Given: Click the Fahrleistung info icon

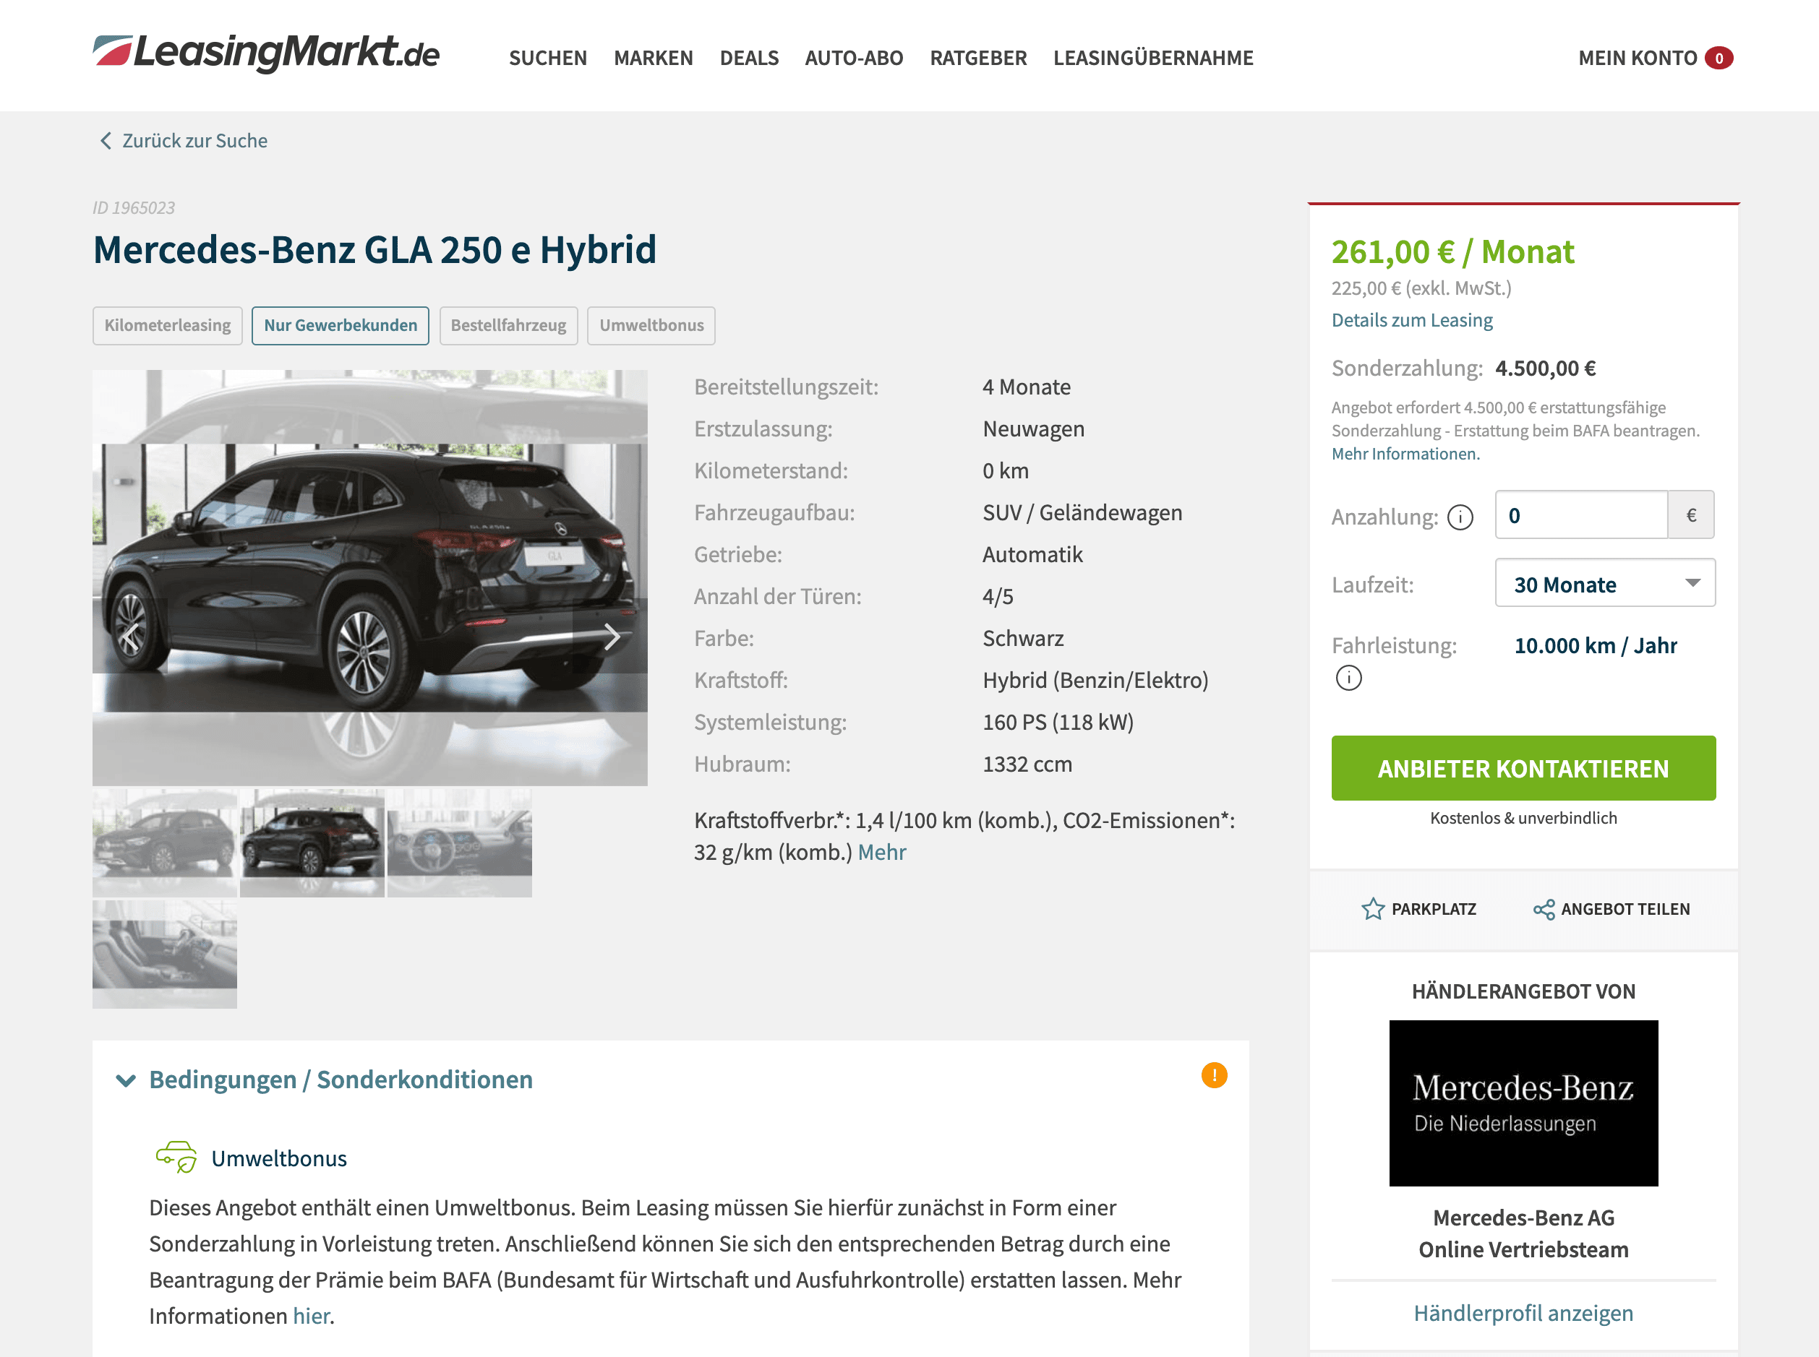Looking at the screenshot, I should point(1348,678).
